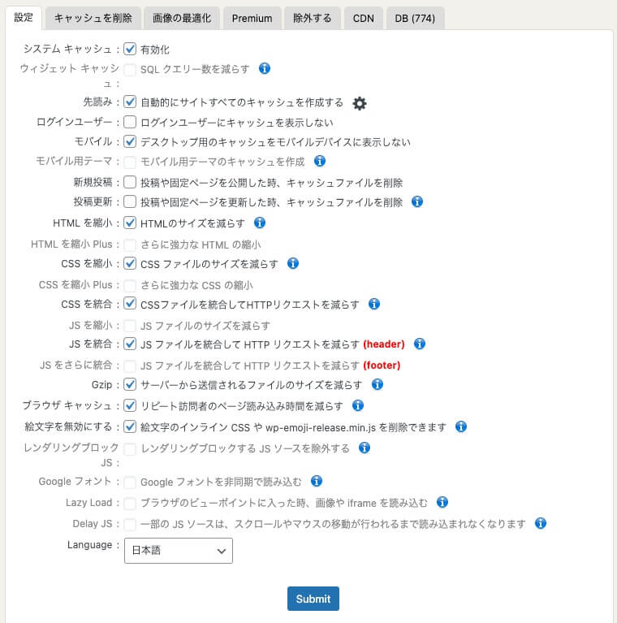This screenshot has height=623, width=617.
Task: Click the Submit button
Action: pyautogui.click(x=313, y=599)
